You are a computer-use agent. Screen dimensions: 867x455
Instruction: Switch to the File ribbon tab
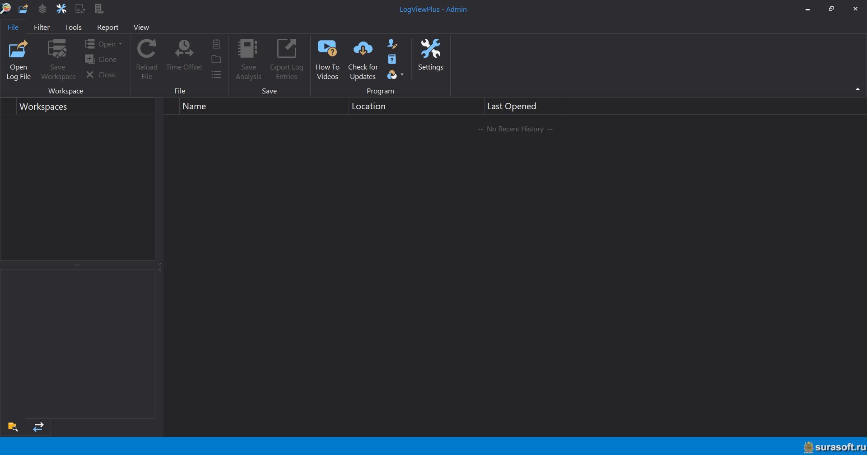[x=13, y=27]
